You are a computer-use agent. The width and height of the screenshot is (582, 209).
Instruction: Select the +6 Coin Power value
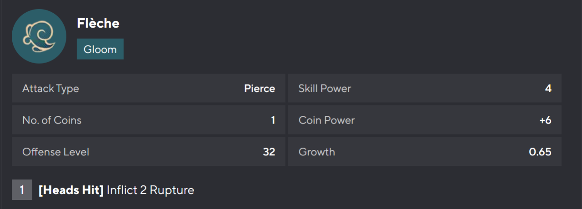[545, 120]
